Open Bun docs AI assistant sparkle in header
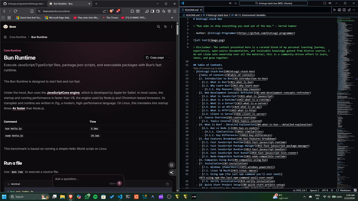 coord(166,27)
